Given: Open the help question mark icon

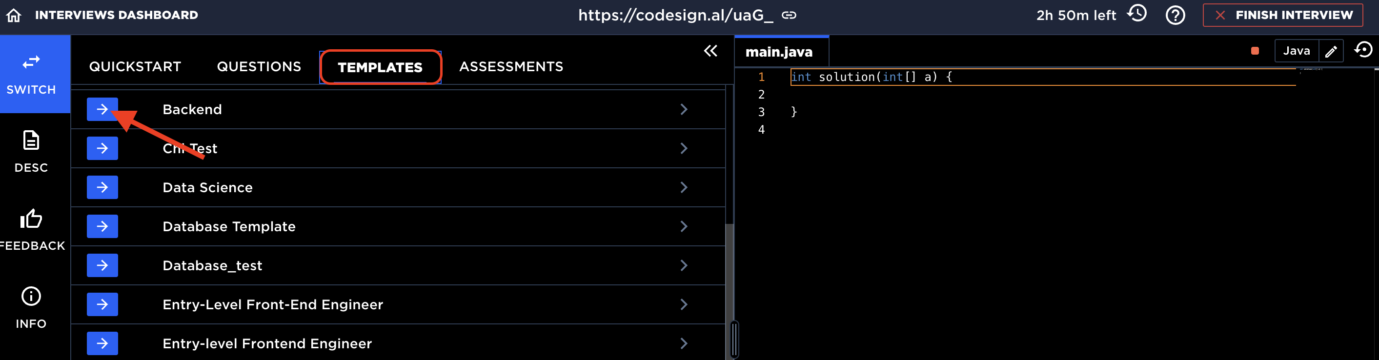Looking at the screenshot, I should (1175, 15).
